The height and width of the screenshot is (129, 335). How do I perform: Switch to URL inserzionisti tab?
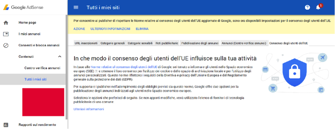[86, 43]
